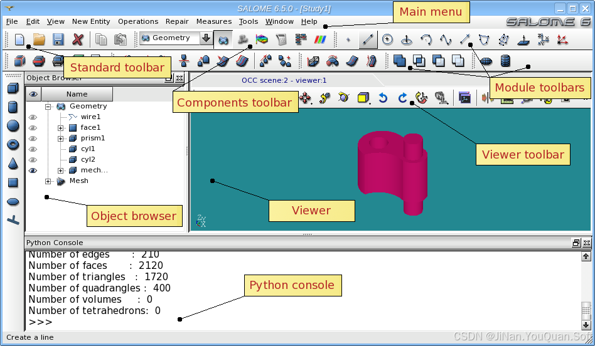
Task: Click the Section boolean operation icon
Action: click(x=458, y=61)
